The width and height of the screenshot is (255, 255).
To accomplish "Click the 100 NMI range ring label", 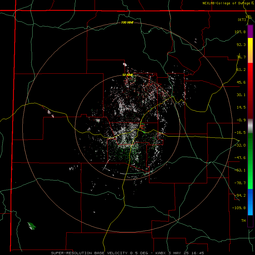I will click(x=127, y=22).
